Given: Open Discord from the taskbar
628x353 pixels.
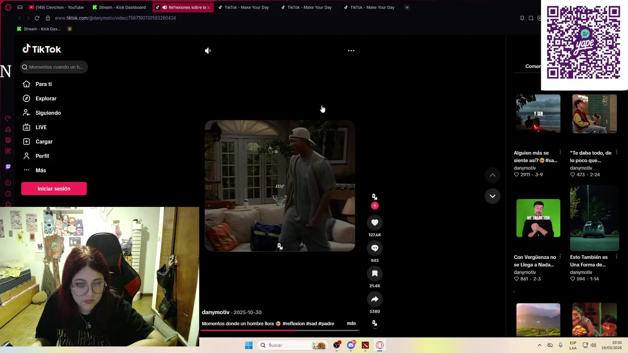Looking at the screenshot, I should 351,345.
